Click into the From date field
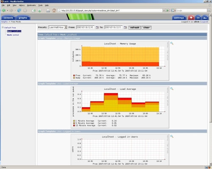This screenshot has height=169, width=212. [85, 27]
